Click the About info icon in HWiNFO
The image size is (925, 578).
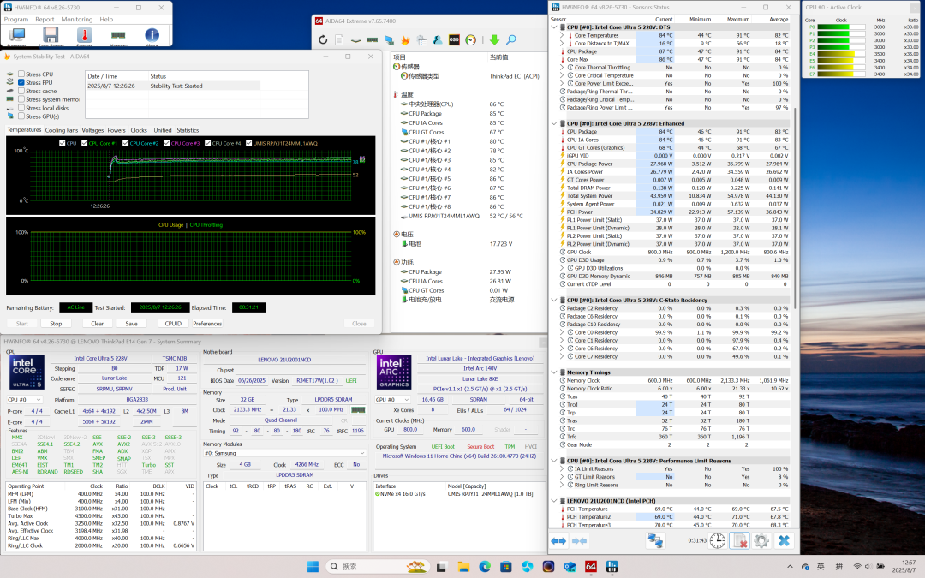(x=152, y=35)
